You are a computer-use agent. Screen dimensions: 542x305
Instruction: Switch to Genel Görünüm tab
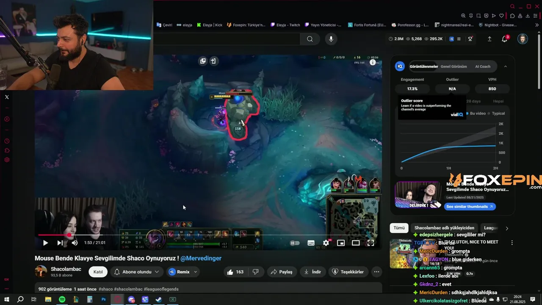454,67
